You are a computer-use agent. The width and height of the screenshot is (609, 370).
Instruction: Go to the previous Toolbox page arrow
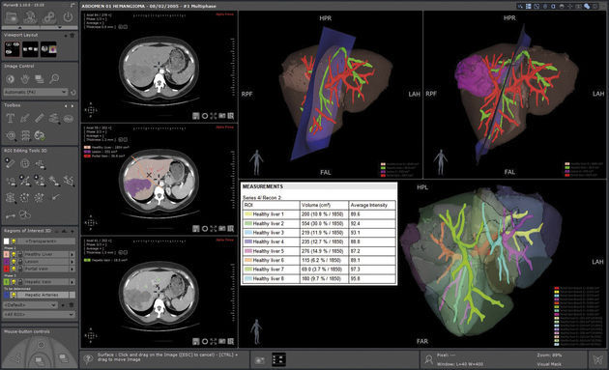click(x=66, y=105)
